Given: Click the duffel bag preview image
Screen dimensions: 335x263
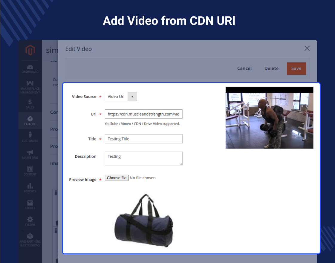Looking at the screenshot, I should pyautogui.click(x=143, y=221).
